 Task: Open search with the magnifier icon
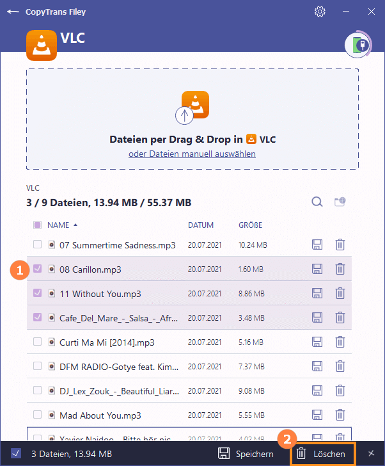point(317,202)
